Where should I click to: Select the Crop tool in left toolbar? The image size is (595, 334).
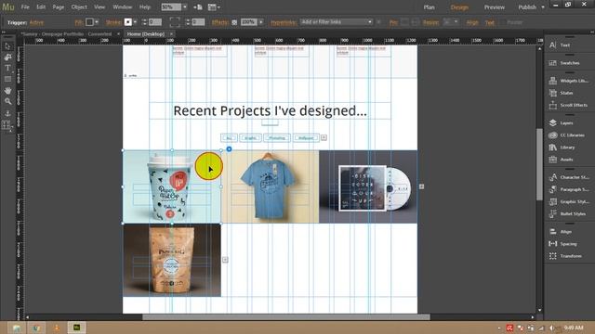(x=7, y=58)
